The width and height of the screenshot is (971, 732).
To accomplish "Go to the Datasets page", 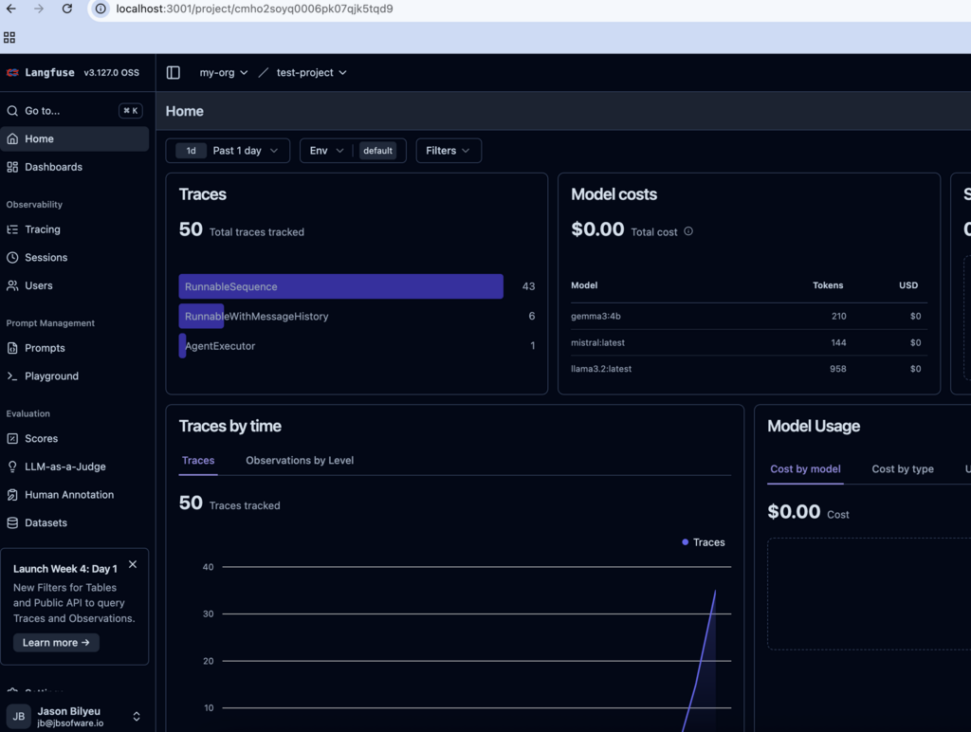I will click(46, 522).
